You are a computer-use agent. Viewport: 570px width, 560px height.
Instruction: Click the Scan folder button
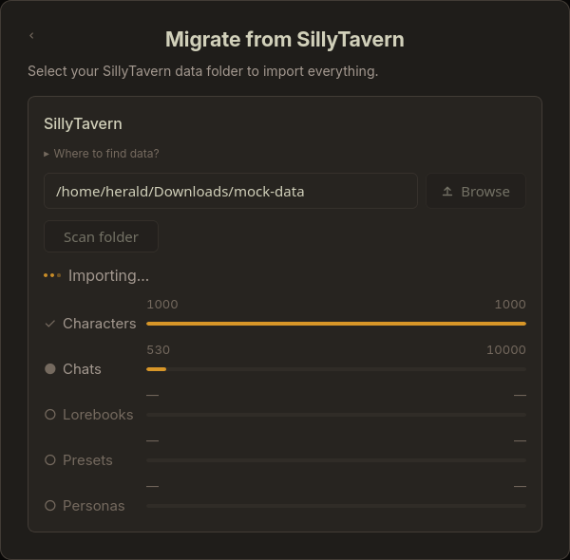coord(101,236)
